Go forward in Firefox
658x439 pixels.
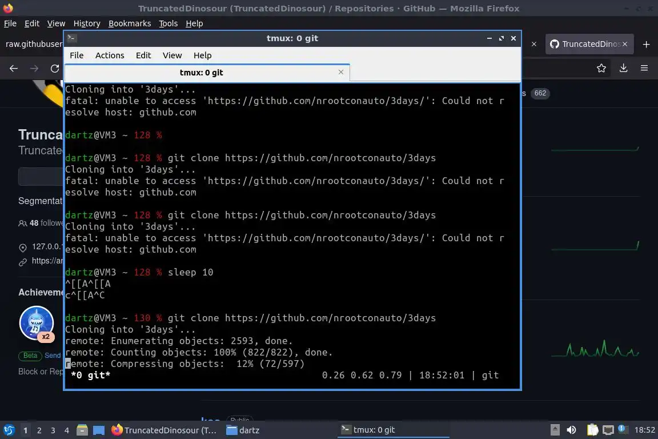pos(34,69)
